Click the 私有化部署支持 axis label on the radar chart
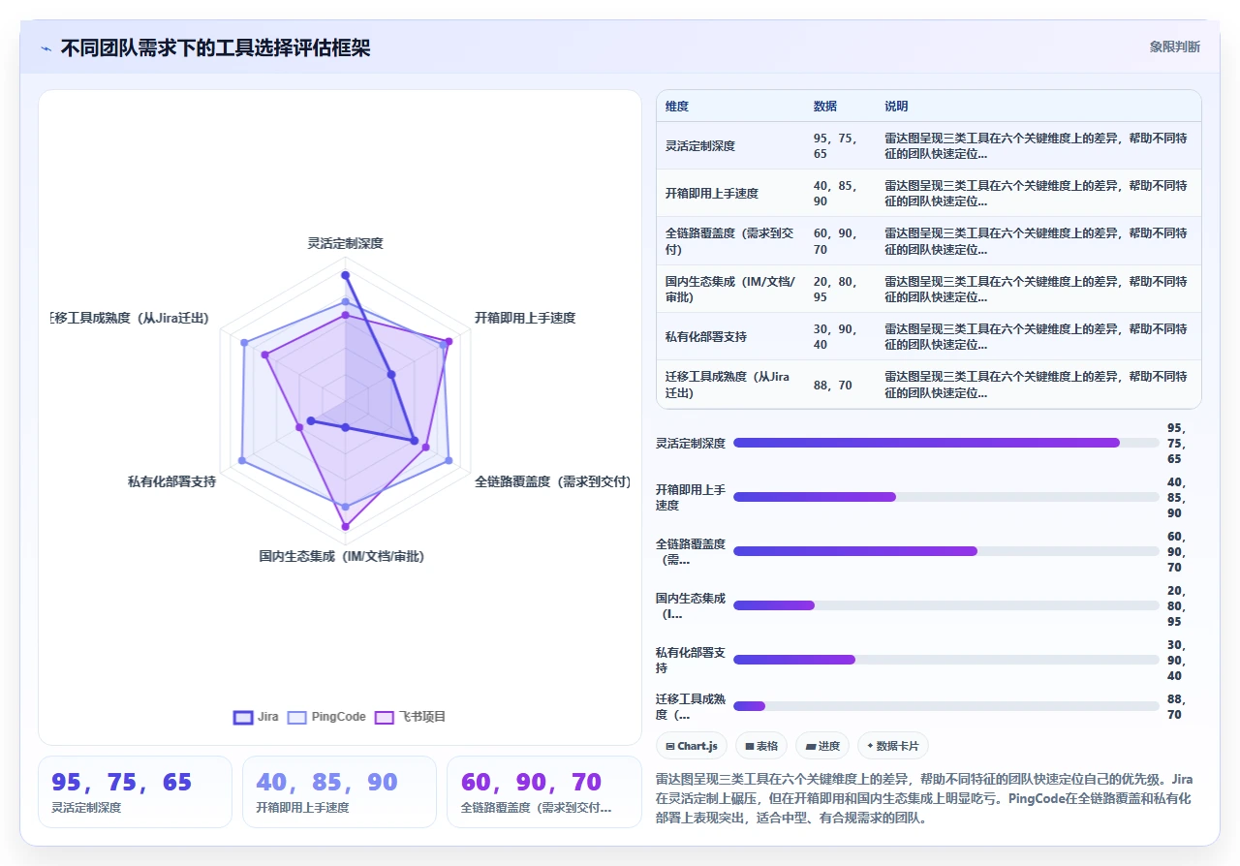Screen dimensions: 1240x866 pos(171,481)
